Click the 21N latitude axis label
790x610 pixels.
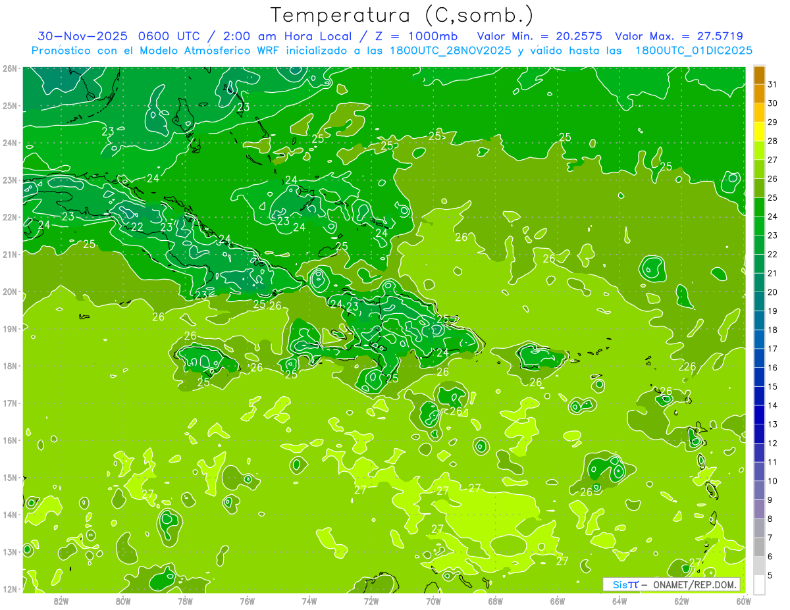click(9, 254)
